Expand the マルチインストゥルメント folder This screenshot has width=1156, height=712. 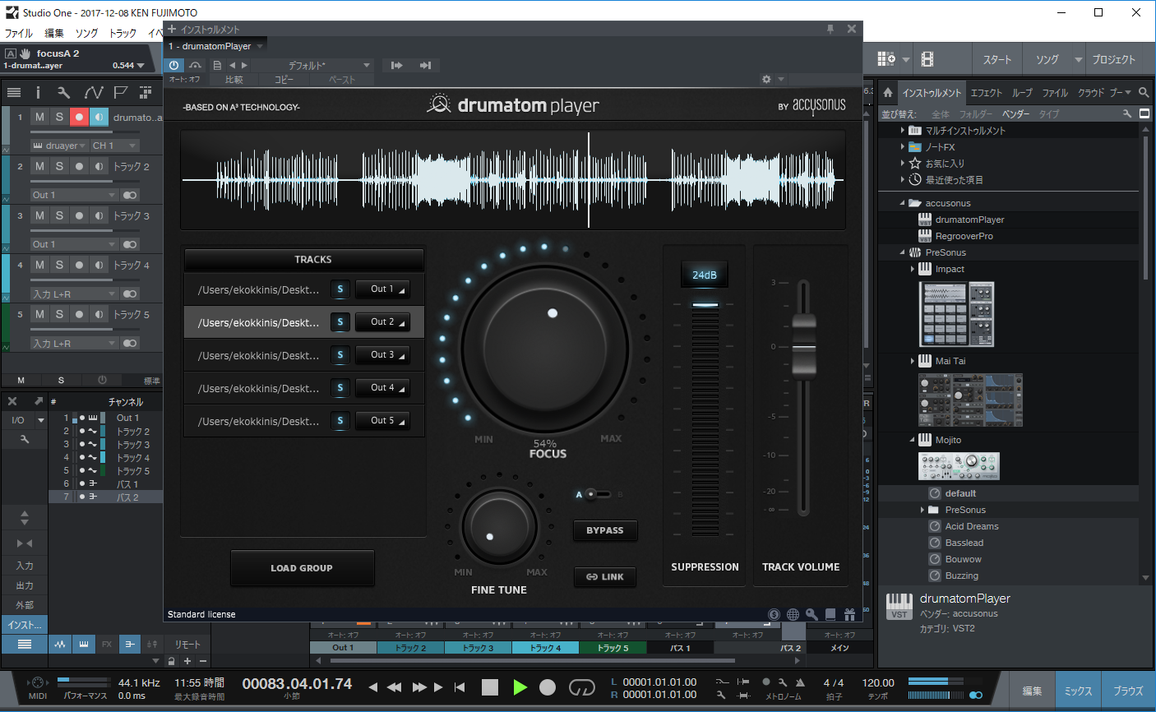coord(902,131)
